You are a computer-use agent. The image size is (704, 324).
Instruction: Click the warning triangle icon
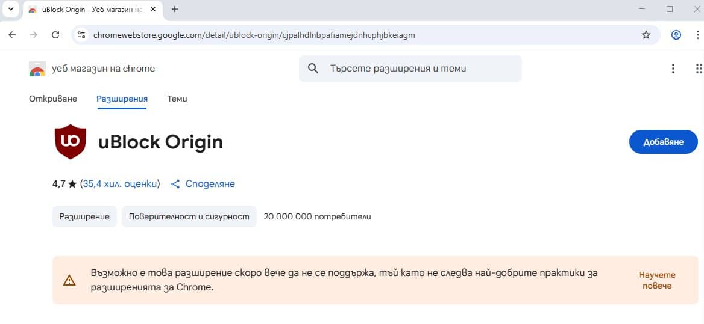tap(69, 281)
